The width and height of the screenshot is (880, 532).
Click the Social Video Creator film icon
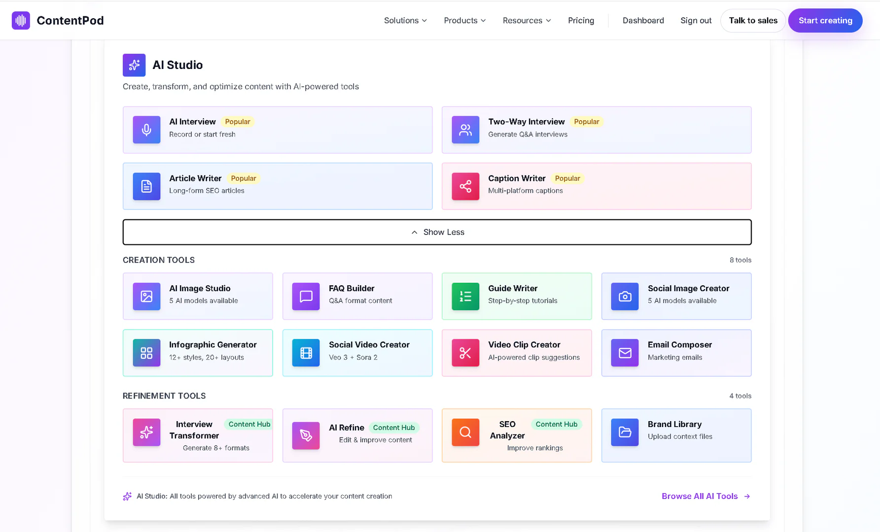click(x=306, y=353)
